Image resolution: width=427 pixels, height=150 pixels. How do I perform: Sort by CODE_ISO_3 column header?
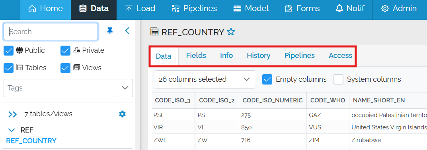(173, 100)
